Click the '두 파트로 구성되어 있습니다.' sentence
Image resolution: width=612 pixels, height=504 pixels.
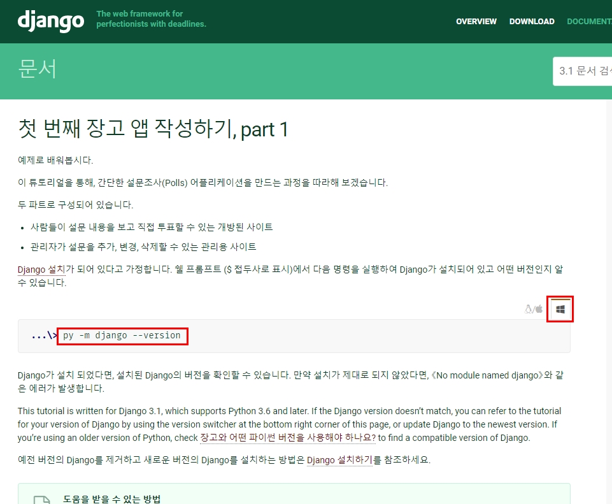click(75, 205)
